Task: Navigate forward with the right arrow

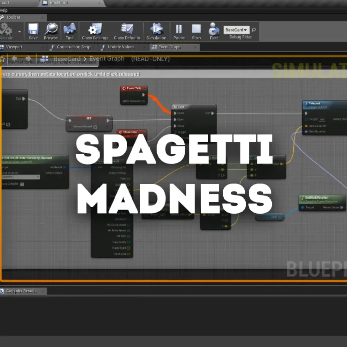Action: (28, 59)
